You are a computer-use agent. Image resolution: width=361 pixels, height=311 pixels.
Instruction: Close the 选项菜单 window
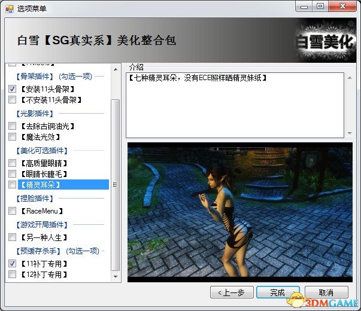[343, 6]
